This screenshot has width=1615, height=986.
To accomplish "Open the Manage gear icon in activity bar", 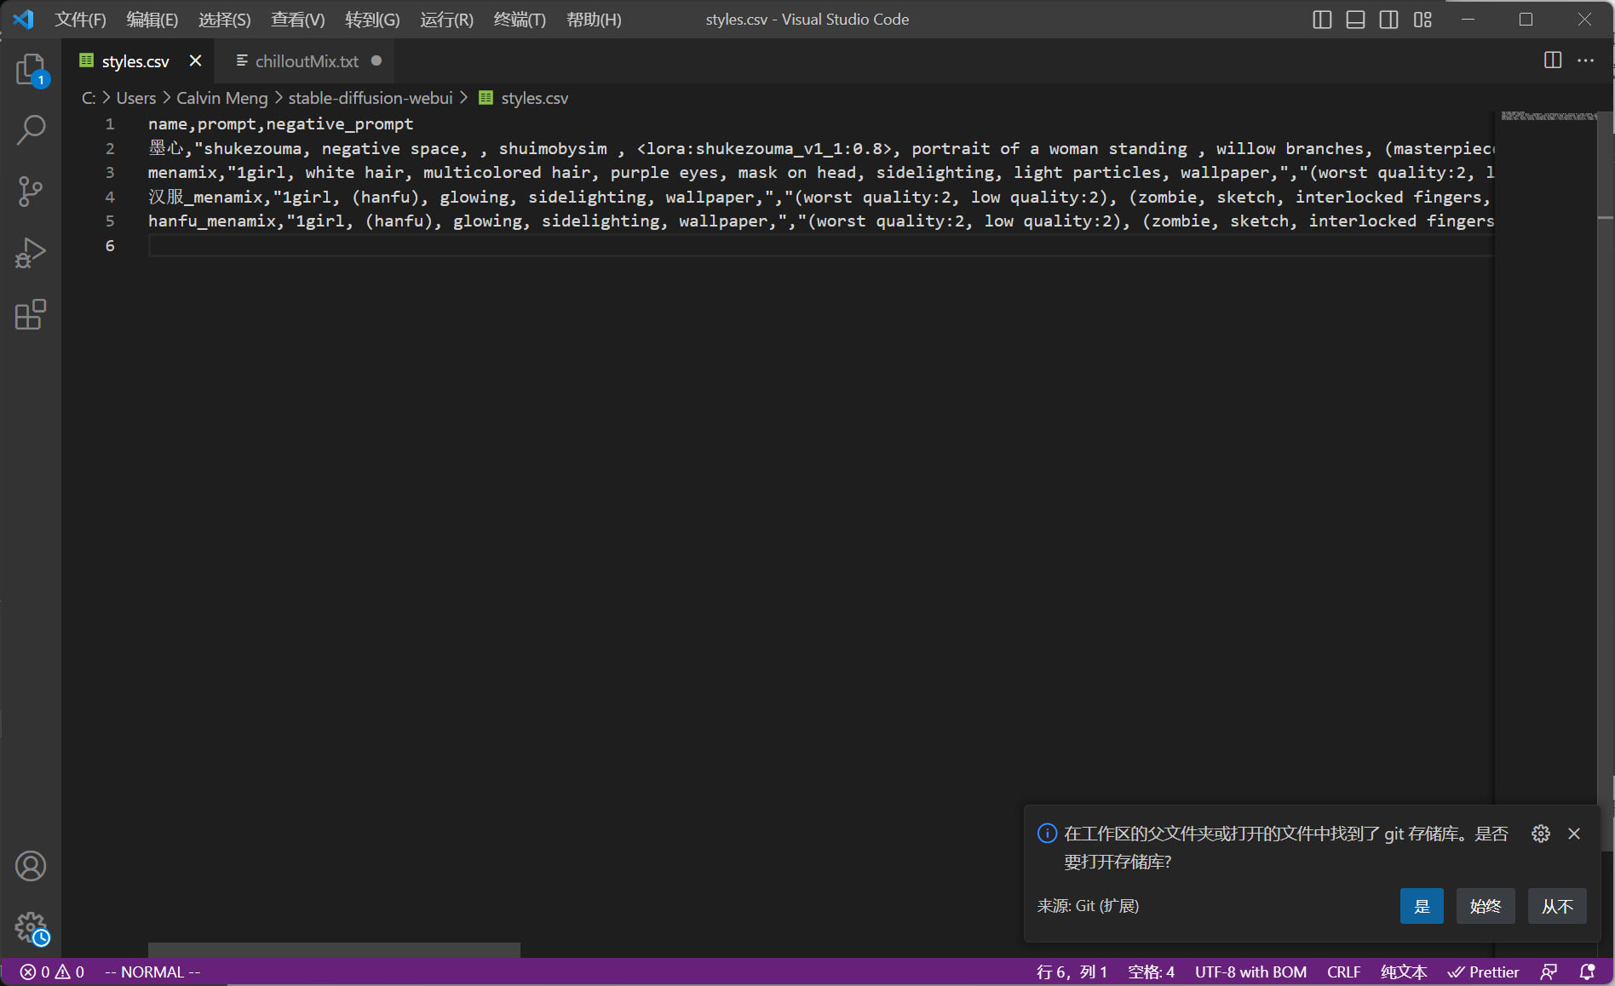I will click(31, 927).
